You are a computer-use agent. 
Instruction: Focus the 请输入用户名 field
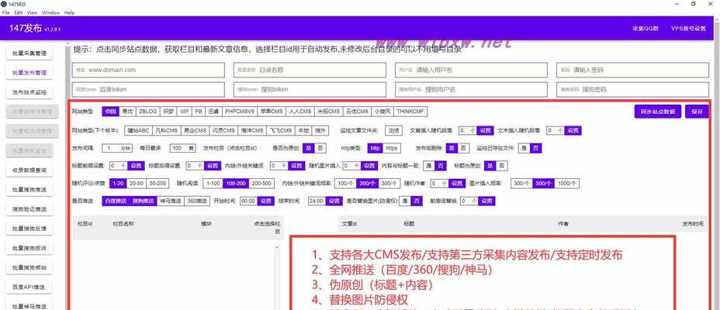pyautogui.click(x=471, y=71)
